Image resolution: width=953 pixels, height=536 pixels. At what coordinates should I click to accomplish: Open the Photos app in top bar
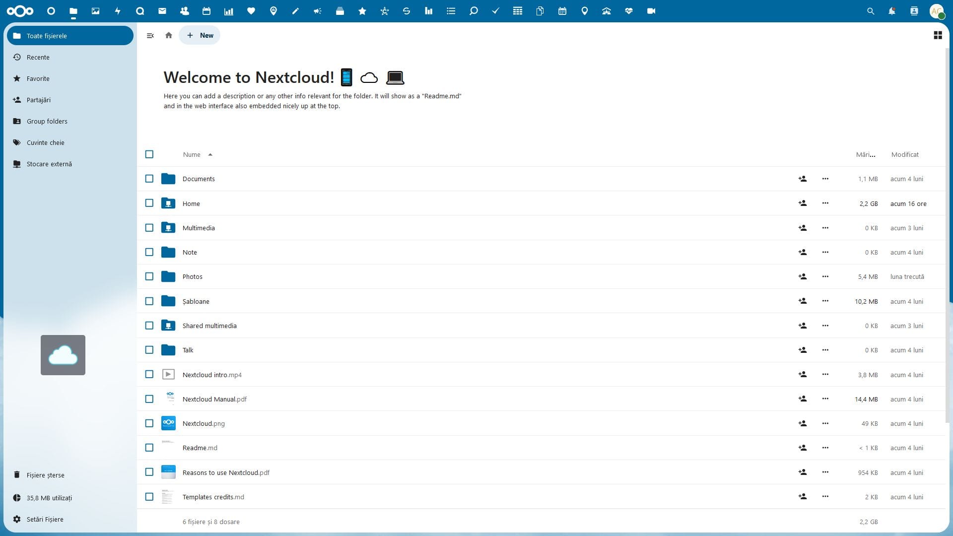pyautogui.click(x=95, y=11)
